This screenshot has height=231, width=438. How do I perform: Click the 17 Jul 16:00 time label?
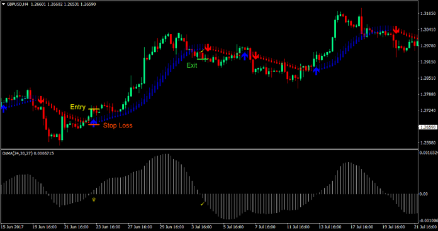click(362, 227)
